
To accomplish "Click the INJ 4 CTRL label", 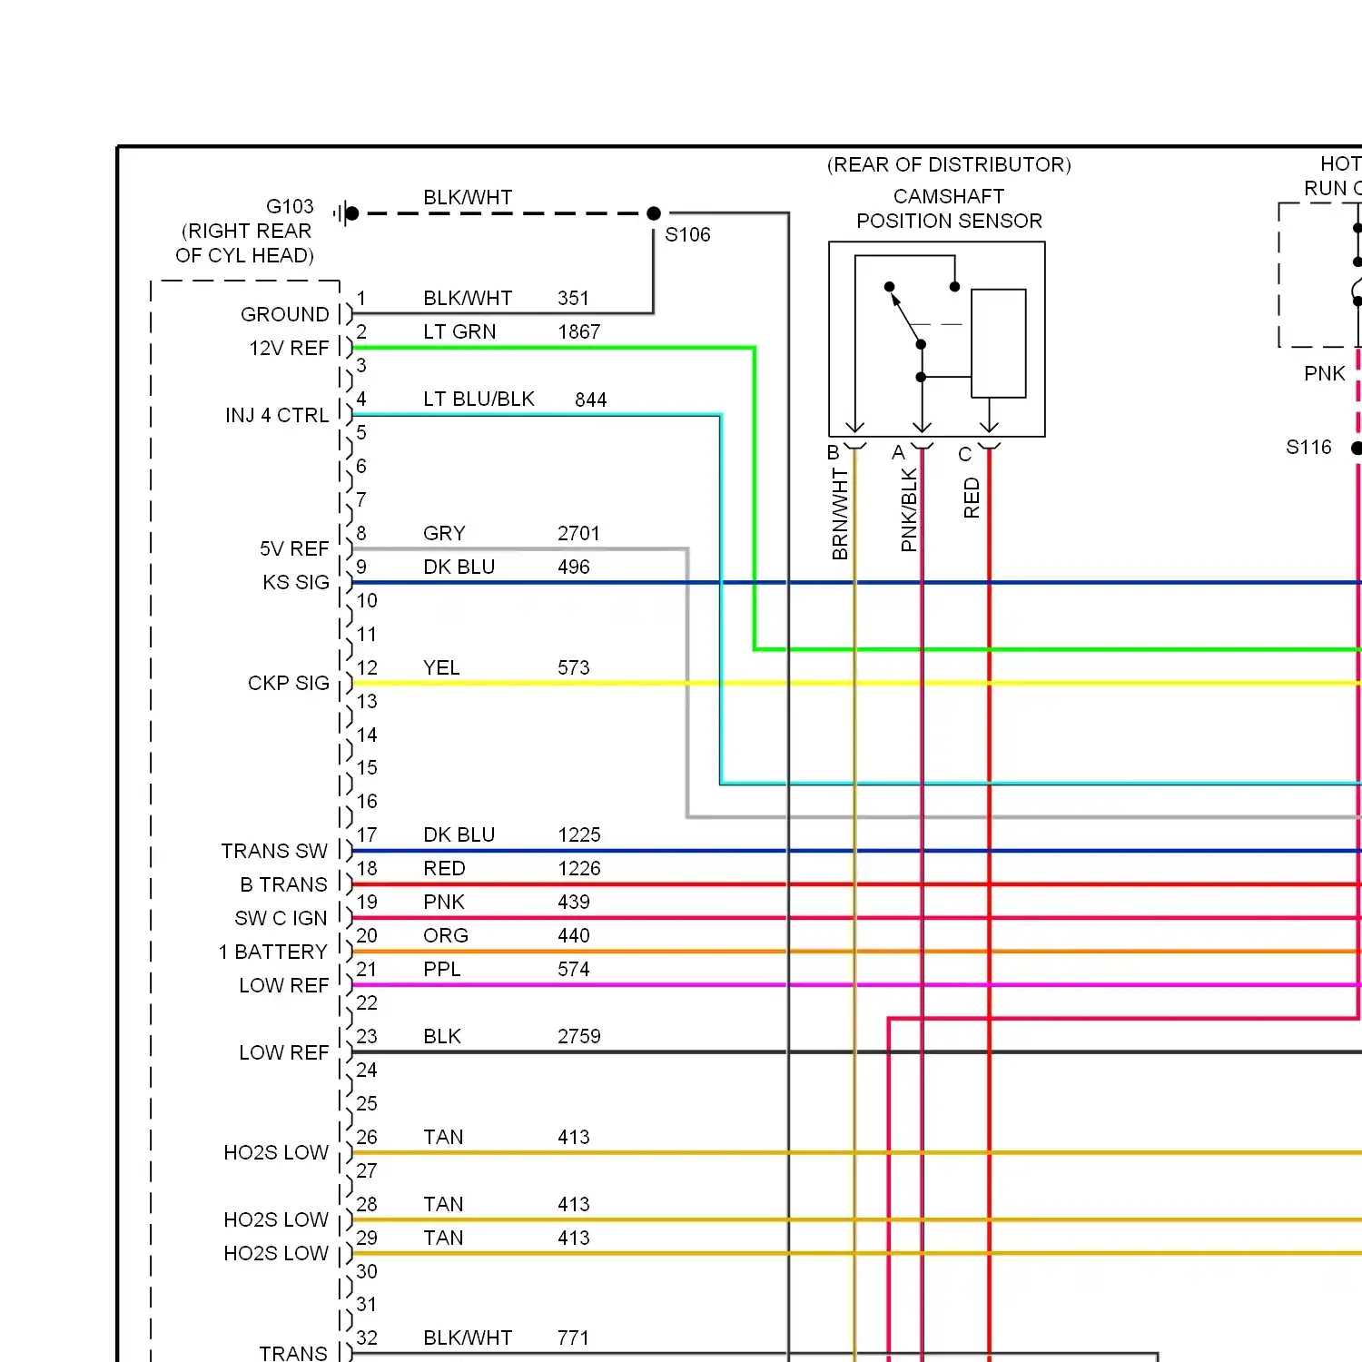I will coord(277,416).
